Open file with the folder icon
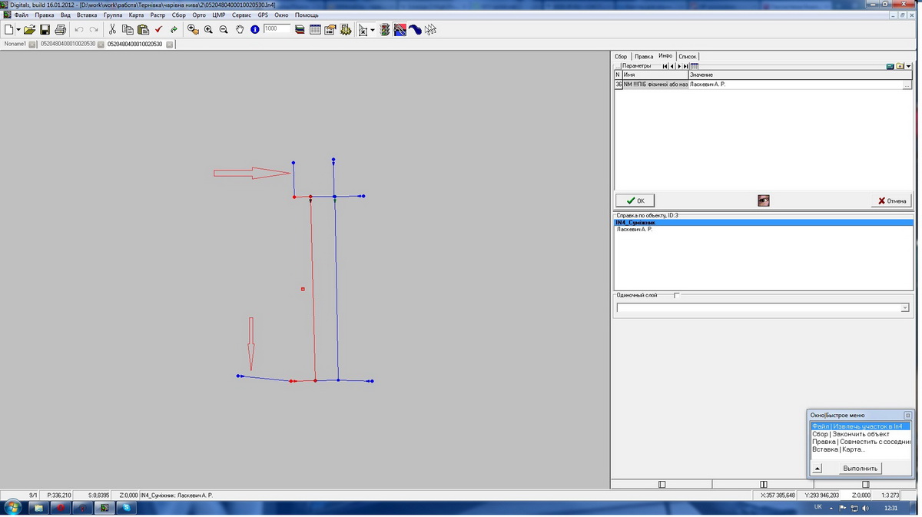Image resolution: width=922 pixels, height=517 pixels. (29, 30)
